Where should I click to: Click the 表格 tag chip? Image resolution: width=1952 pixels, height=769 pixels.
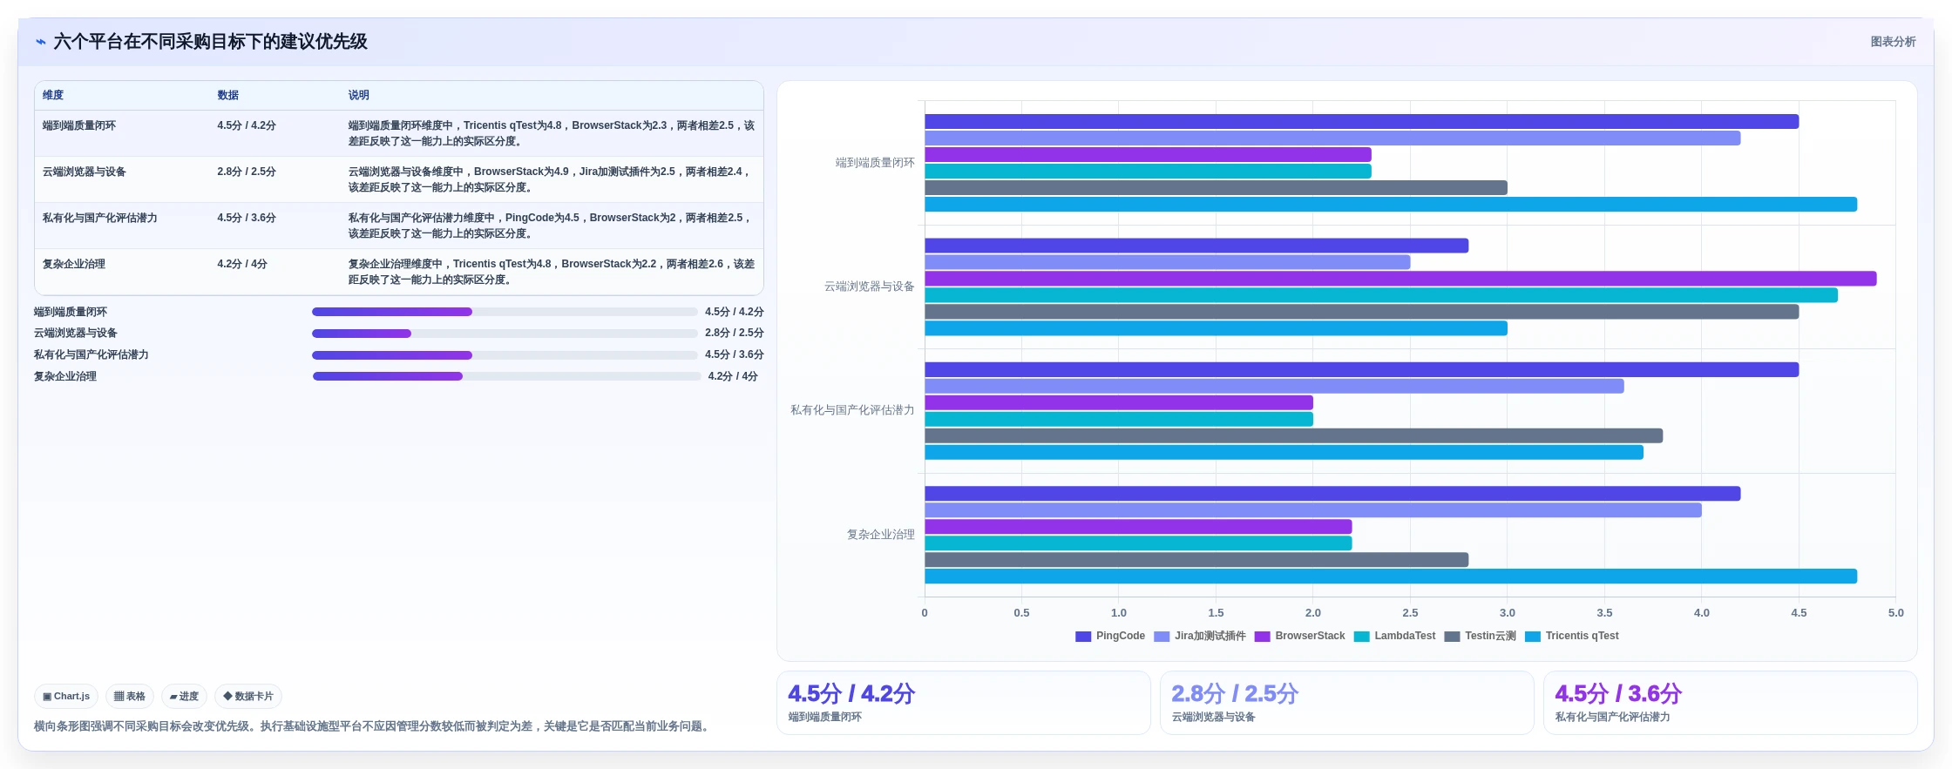click(130, 697)
